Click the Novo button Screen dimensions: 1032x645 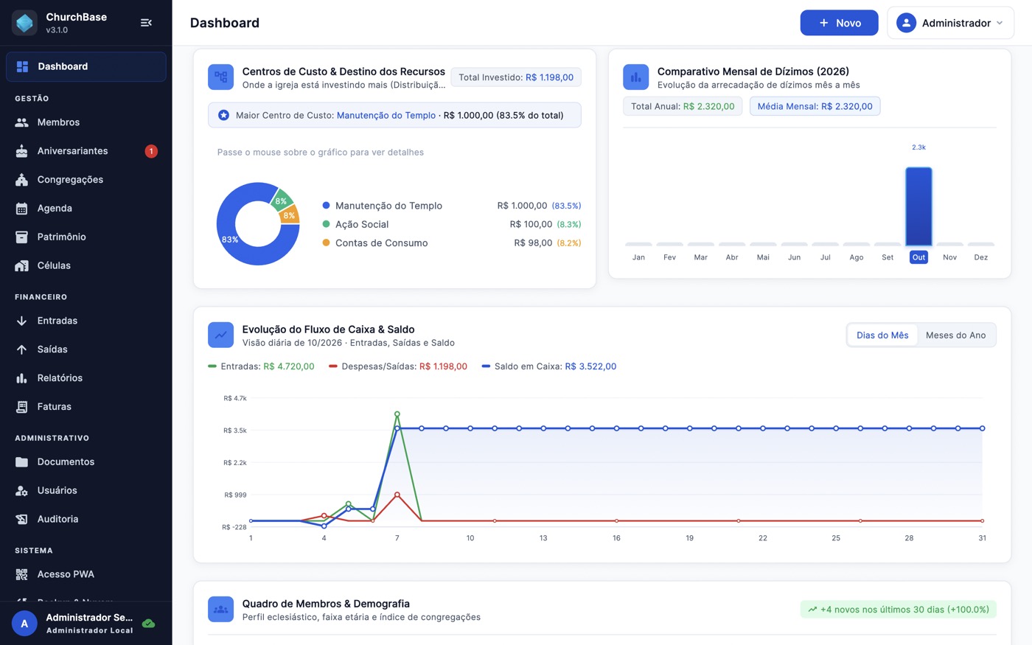[839, 23]
